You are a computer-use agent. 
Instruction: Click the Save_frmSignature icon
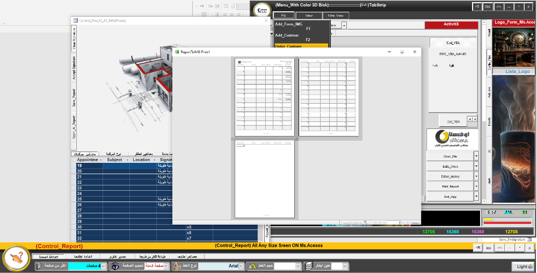tap(529, 239)
